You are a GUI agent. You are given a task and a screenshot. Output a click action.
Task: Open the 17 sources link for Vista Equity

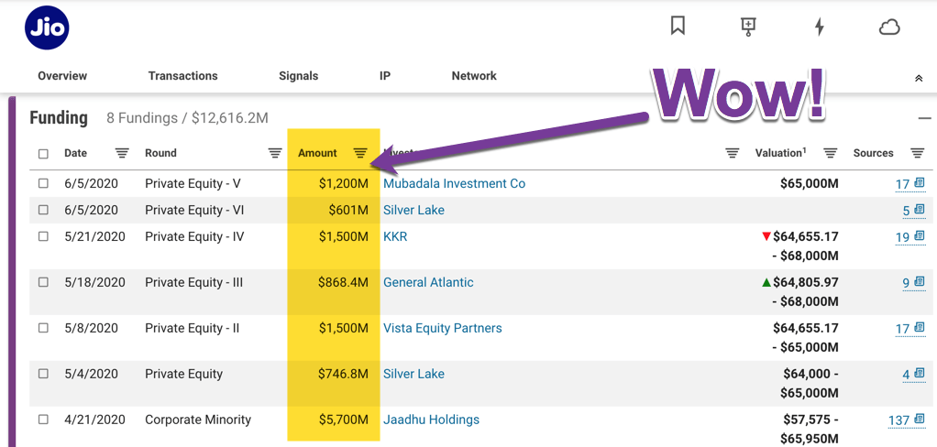coord(909,328)
